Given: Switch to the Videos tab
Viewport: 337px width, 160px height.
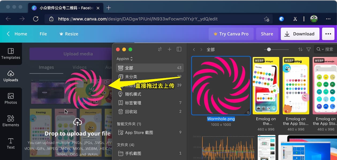Looking at the screenshot, I should click(79, 67).
